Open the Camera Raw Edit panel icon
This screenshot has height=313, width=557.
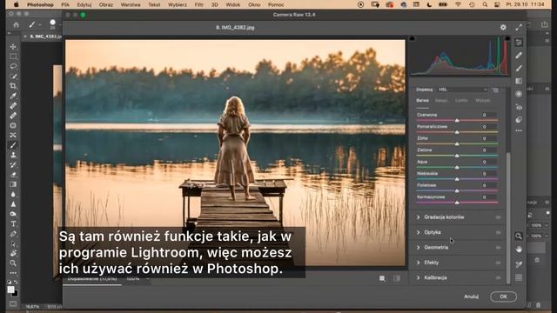click(x=519, y=43)
